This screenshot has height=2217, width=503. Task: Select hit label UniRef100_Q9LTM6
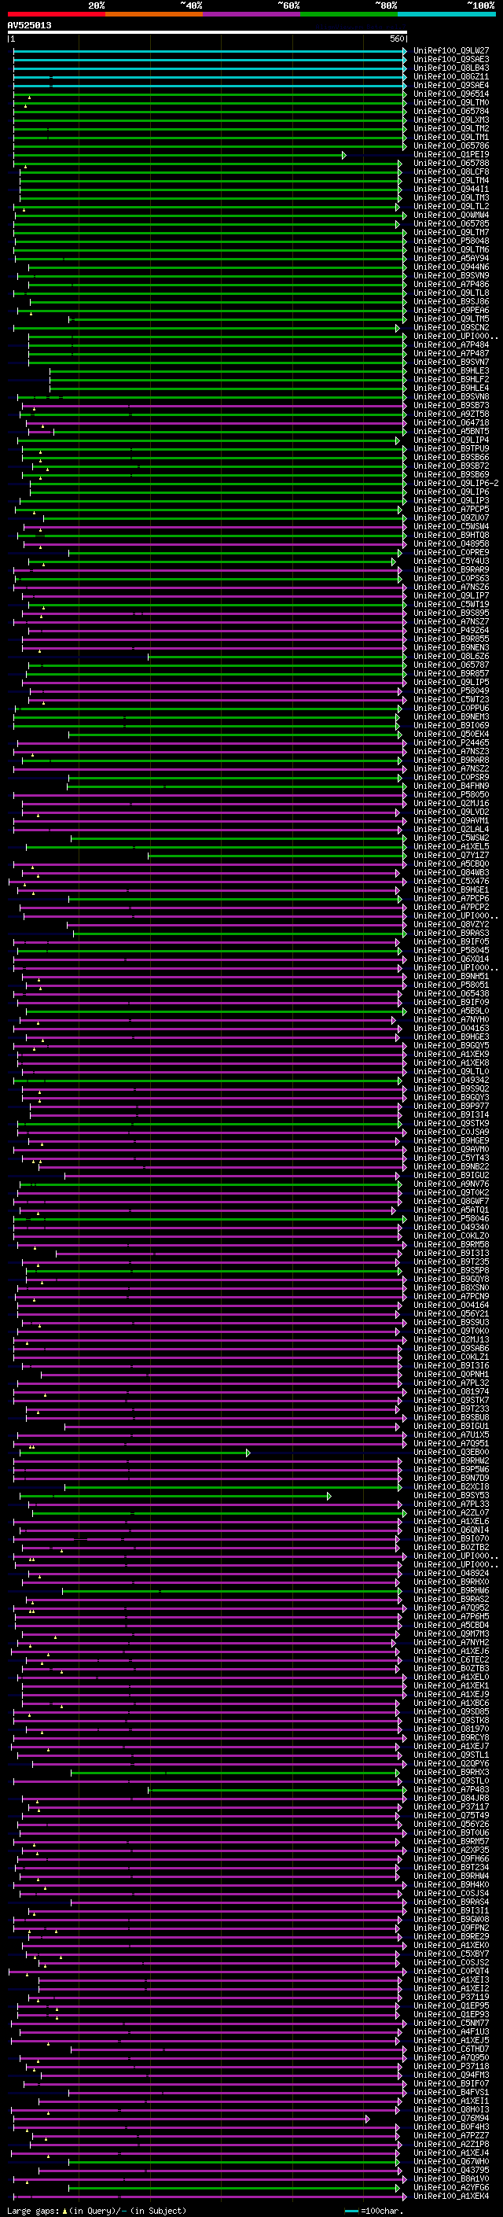[451, 250]
